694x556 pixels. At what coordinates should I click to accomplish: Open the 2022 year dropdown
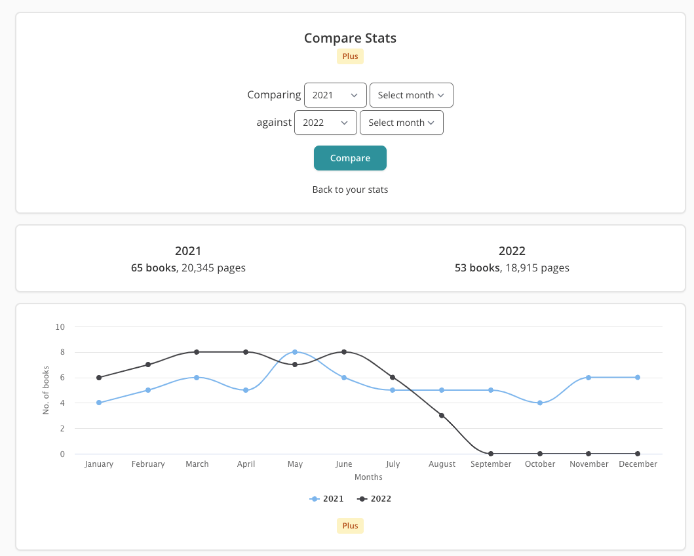point(325,123)
